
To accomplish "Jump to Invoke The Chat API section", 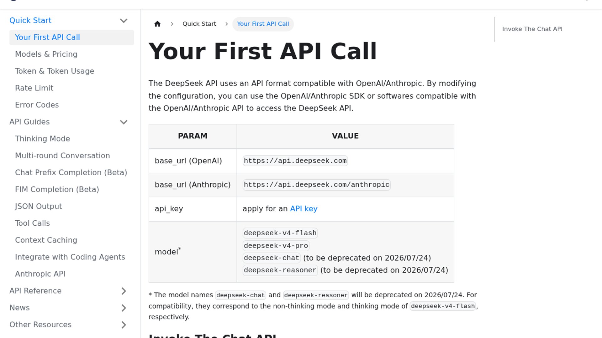I will pos(532,29).
